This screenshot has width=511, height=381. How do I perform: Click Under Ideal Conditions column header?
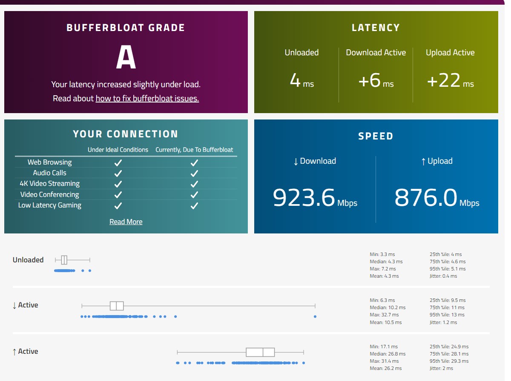[x=118, y=150]
